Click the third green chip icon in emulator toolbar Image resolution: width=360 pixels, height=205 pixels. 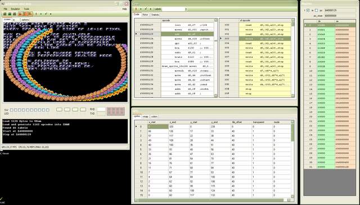[15, 14]
